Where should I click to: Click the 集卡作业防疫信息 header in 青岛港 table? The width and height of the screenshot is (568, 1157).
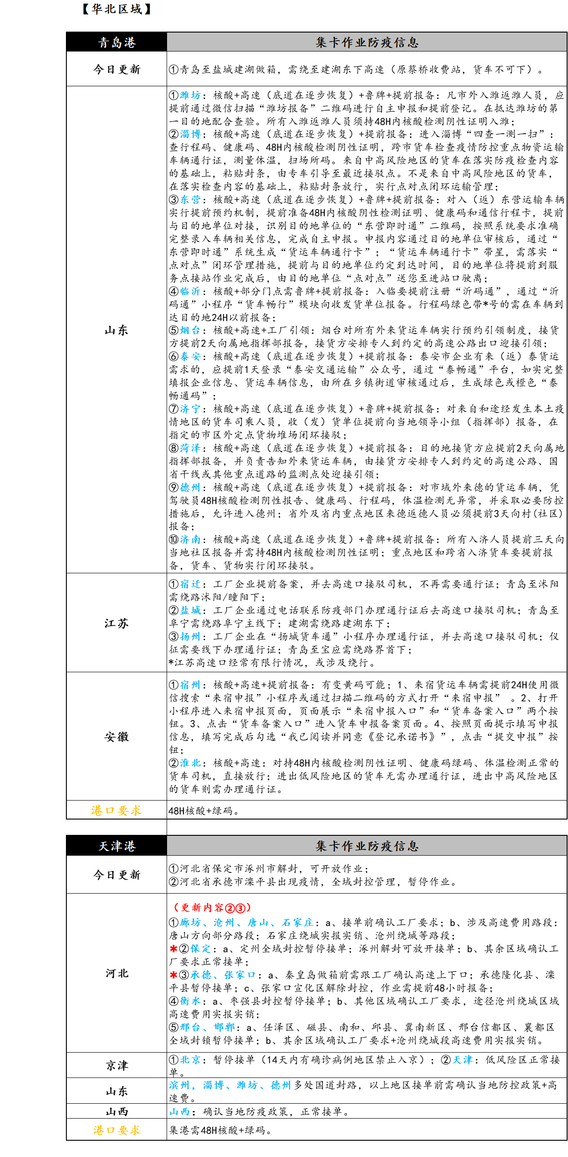tap(367, 42)
